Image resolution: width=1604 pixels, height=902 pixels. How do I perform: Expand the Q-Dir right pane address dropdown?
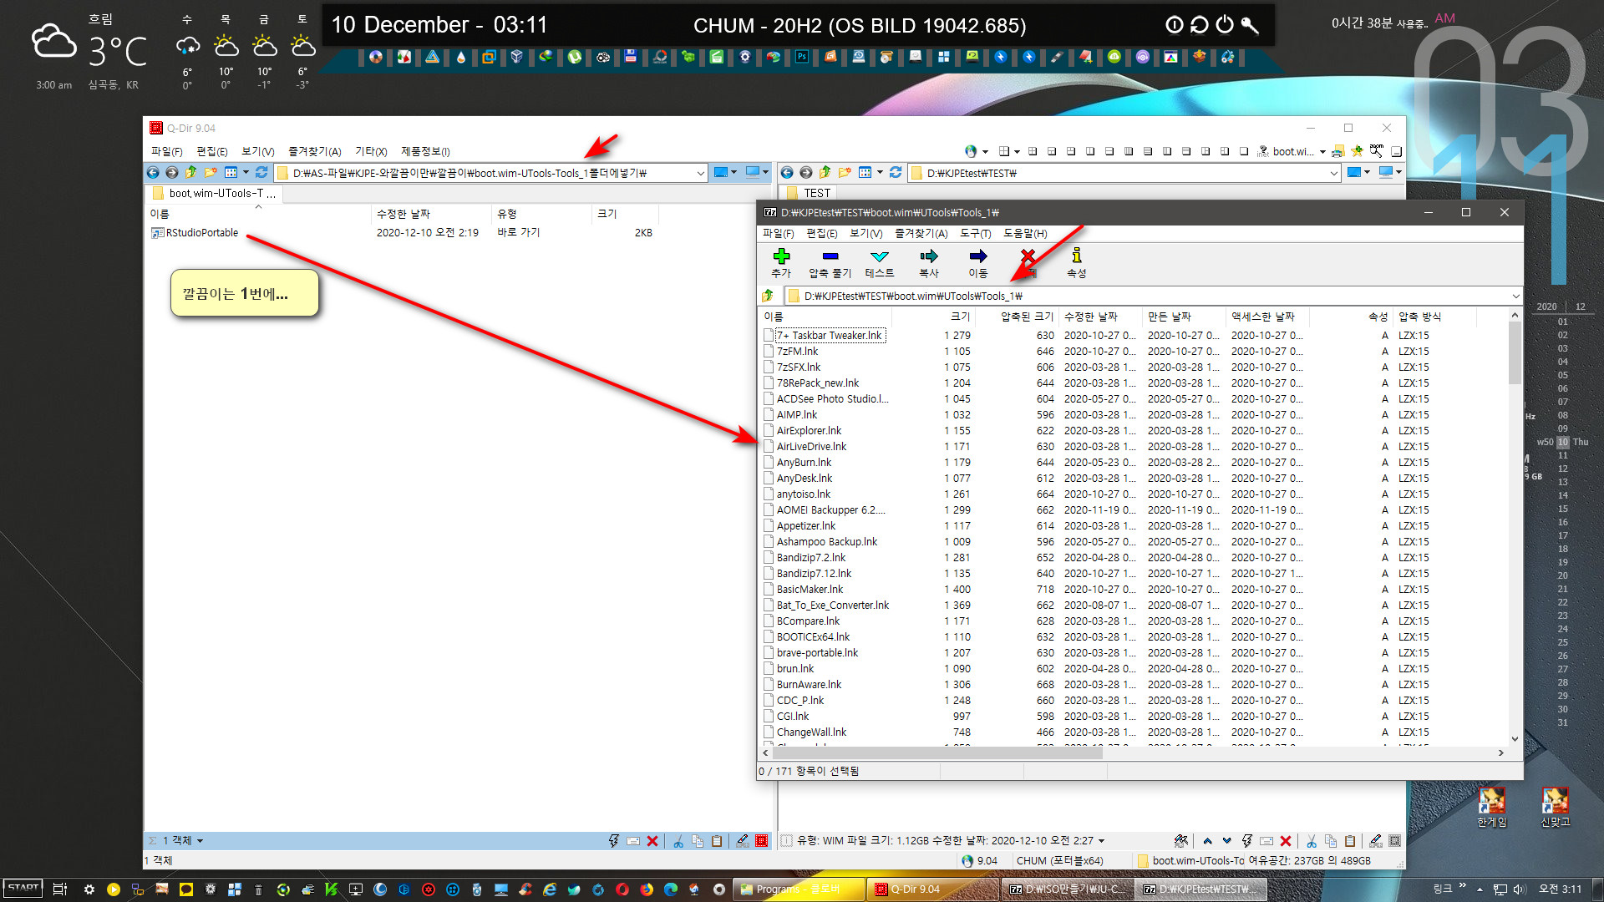pyautogui.click(x=1334, y=173)
